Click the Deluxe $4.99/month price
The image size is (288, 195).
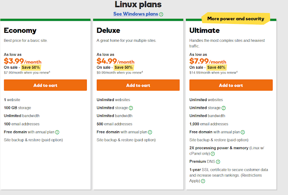coord(115,61)
